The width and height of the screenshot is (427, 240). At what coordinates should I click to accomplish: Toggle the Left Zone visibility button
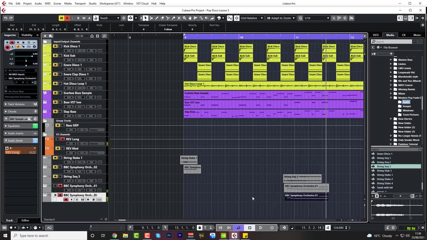coord(400,18)
